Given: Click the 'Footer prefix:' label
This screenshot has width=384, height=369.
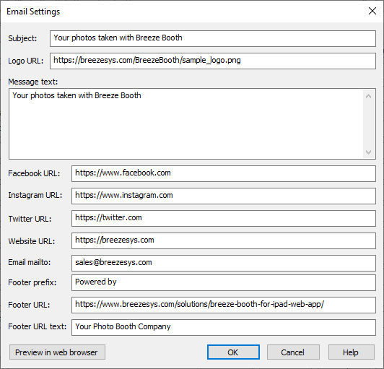Looking at the screenshot, I should pos(32,282).
